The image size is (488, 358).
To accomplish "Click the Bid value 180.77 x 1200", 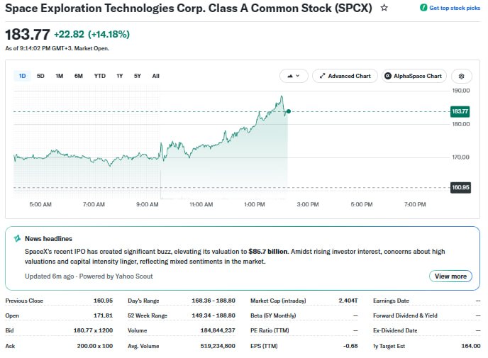I will 93,330.
